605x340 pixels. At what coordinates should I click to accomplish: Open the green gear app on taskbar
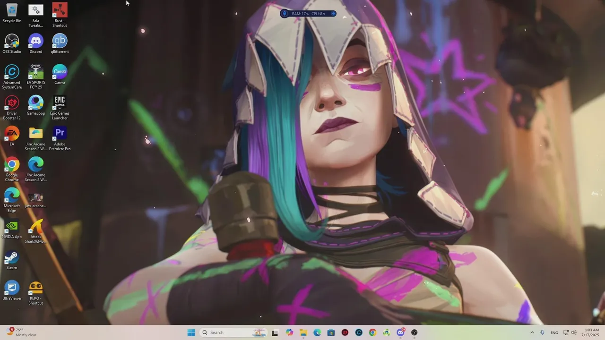point(387,332)
